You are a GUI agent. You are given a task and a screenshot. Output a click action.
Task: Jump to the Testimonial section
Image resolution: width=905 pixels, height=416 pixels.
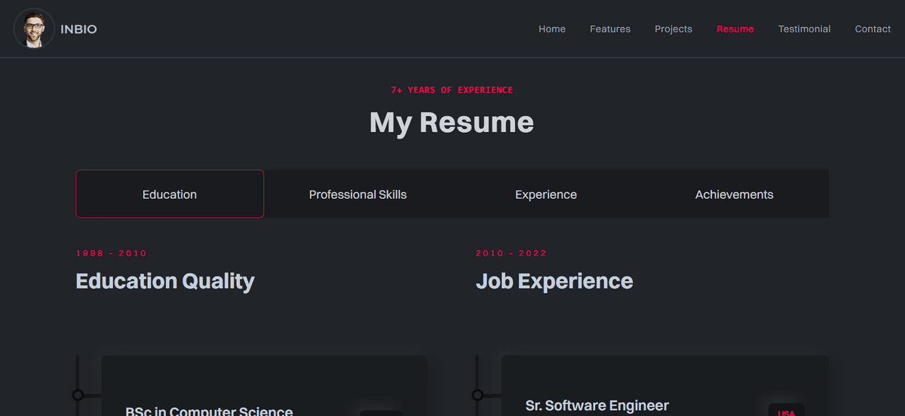click(804, 29)
